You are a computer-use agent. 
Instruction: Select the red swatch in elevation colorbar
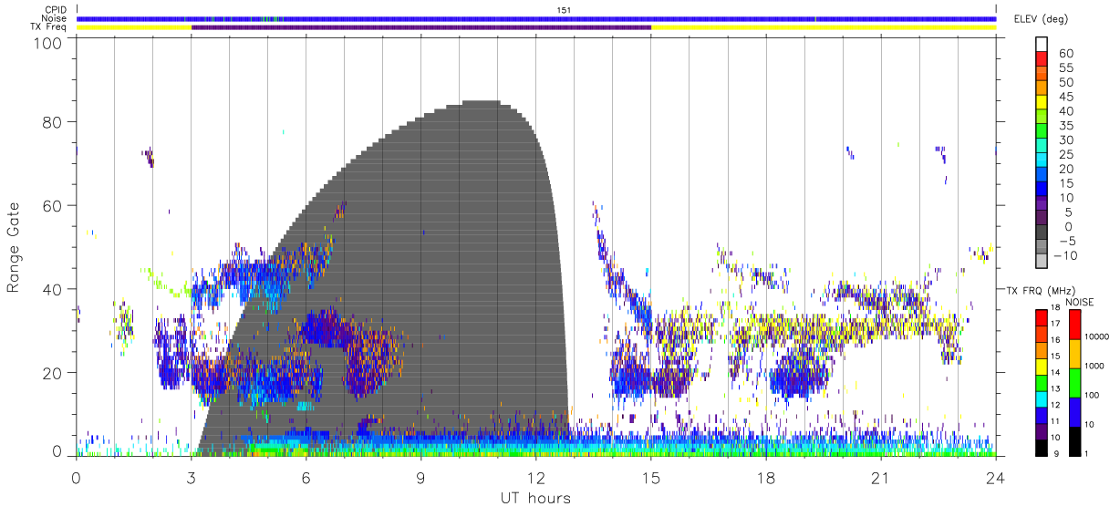pyautogui.click(x=1041, y=59)
